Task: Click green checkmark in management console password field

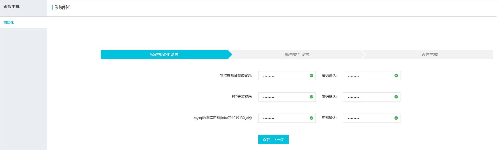Action: 311,76
